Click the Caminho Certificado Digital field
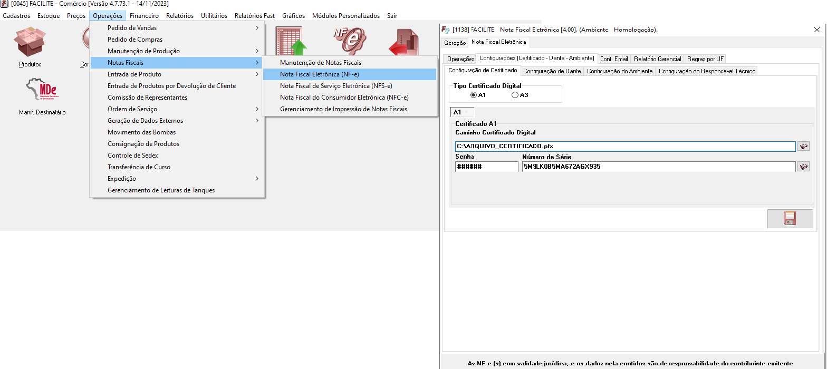 coord(625,146)
